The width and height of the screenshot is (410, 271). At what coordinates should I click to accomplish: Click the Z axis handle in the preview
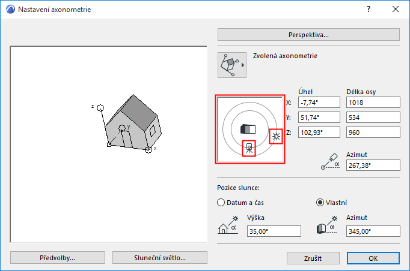[101, 107]
